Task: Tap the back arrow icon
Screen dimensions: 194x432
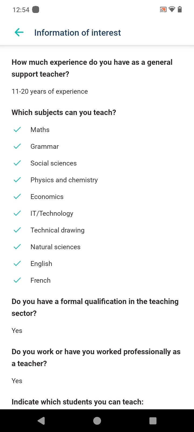Action: 19,33
